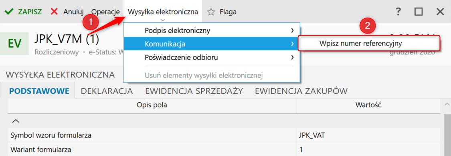Click the scrollbar up arrow
This screenshot has width=451, height=156.
[x=447, y=105]
